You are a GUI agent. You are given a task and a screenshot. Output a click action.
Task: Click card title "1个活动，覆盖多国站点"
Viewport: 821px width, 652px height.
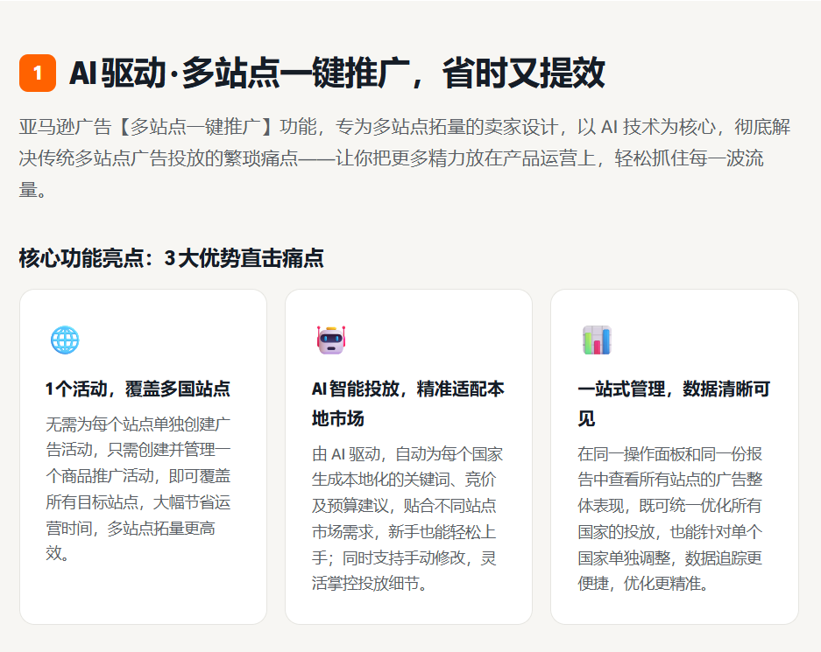coord(138,389)
